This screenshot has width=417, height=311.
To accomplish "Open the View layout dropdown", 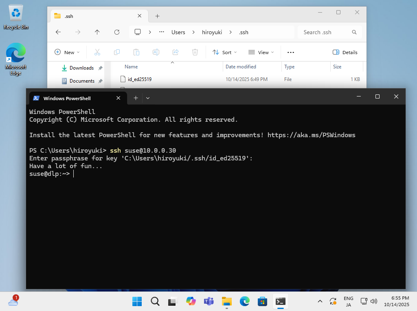I will click(x=261, y=52).
